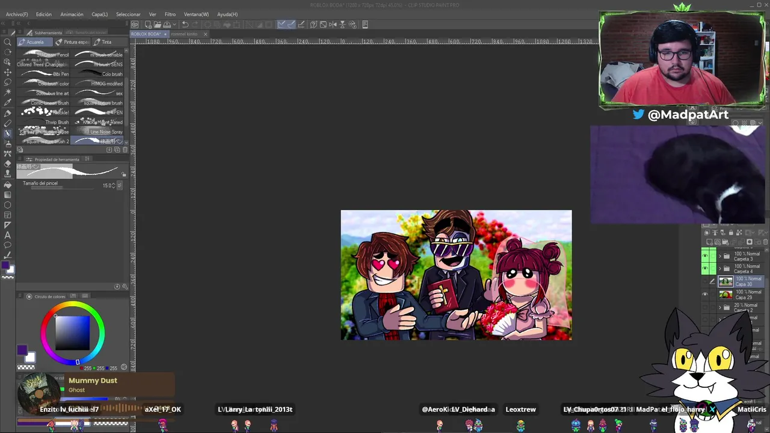Select the Airbrush tool
Image resolution: width=770 pixels, height=433 pixels.
pyautogui.click(x=7, y=143)
